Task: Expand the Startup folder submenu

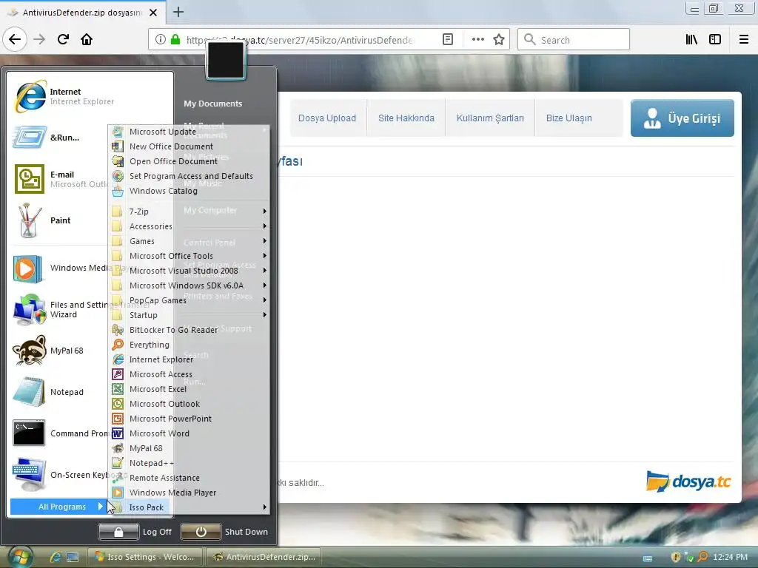Action: (189, 315)
